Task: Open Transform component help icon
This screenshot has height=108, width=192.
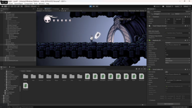Action: click(185, 17)
